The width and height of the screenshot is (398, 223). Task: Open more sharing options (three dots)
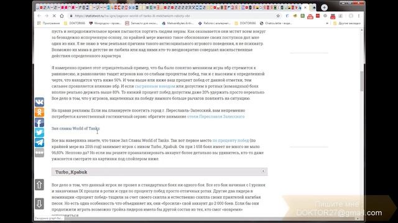pyautogui.click(x=39, y=153)
